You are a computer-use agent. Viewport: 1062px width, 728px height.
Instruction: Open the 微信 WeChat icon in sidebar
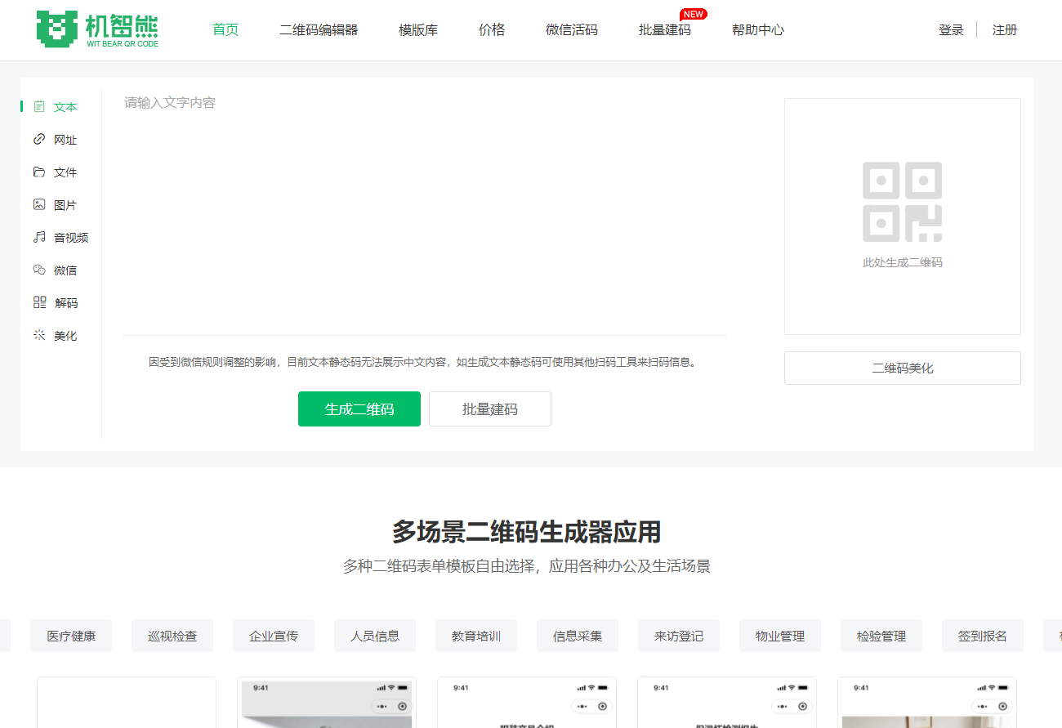[x=39, y=270]
